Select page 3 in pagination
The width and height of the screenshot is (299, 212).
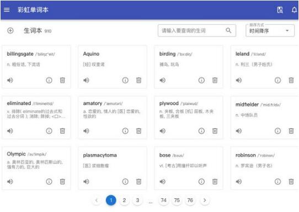pos(137,200)
